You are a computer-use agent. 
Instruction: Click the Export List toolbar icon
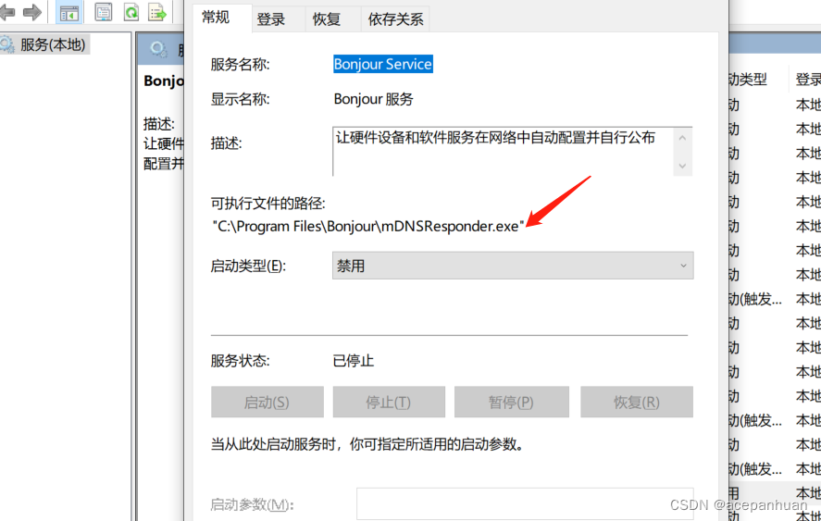(x=157, y=11)
